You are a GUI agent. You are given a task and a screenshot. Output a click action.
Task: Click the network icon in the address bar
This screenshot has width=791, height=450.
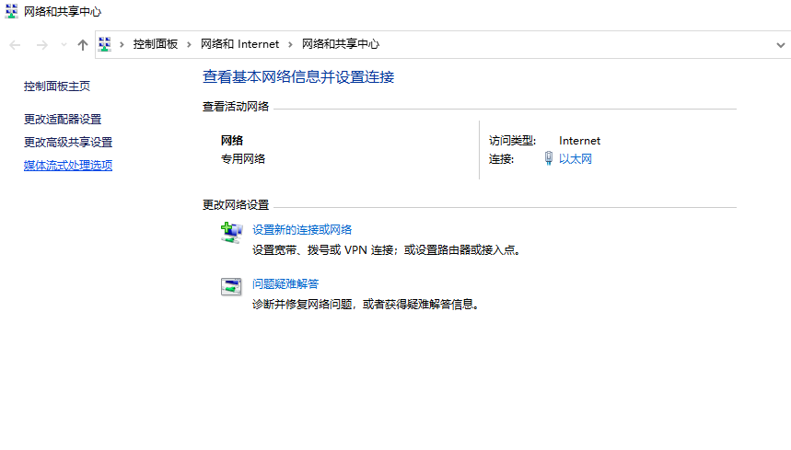(x=105, y=44)
